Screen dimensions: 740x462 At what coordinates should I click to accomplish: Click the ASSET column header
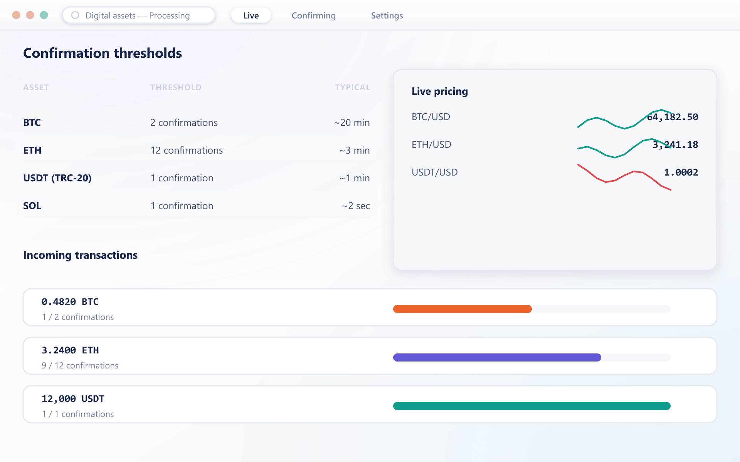pyautogui.click(x=36, y=87)
